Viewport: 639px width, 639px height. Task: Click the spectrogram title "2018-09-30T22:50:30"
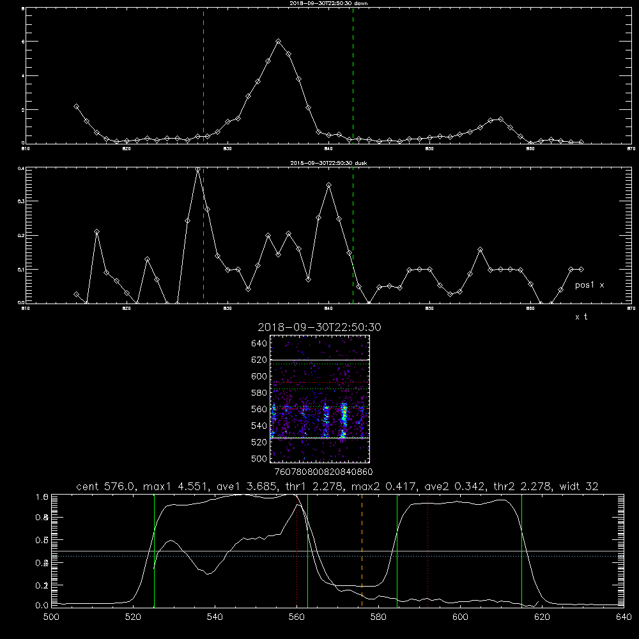tap(319, 327)
